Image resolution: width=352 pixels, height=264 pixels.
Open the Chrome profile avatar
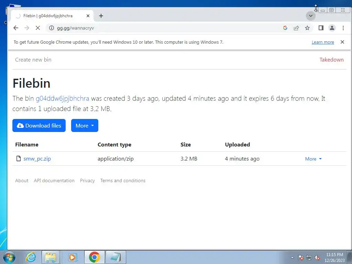(332, 28)
